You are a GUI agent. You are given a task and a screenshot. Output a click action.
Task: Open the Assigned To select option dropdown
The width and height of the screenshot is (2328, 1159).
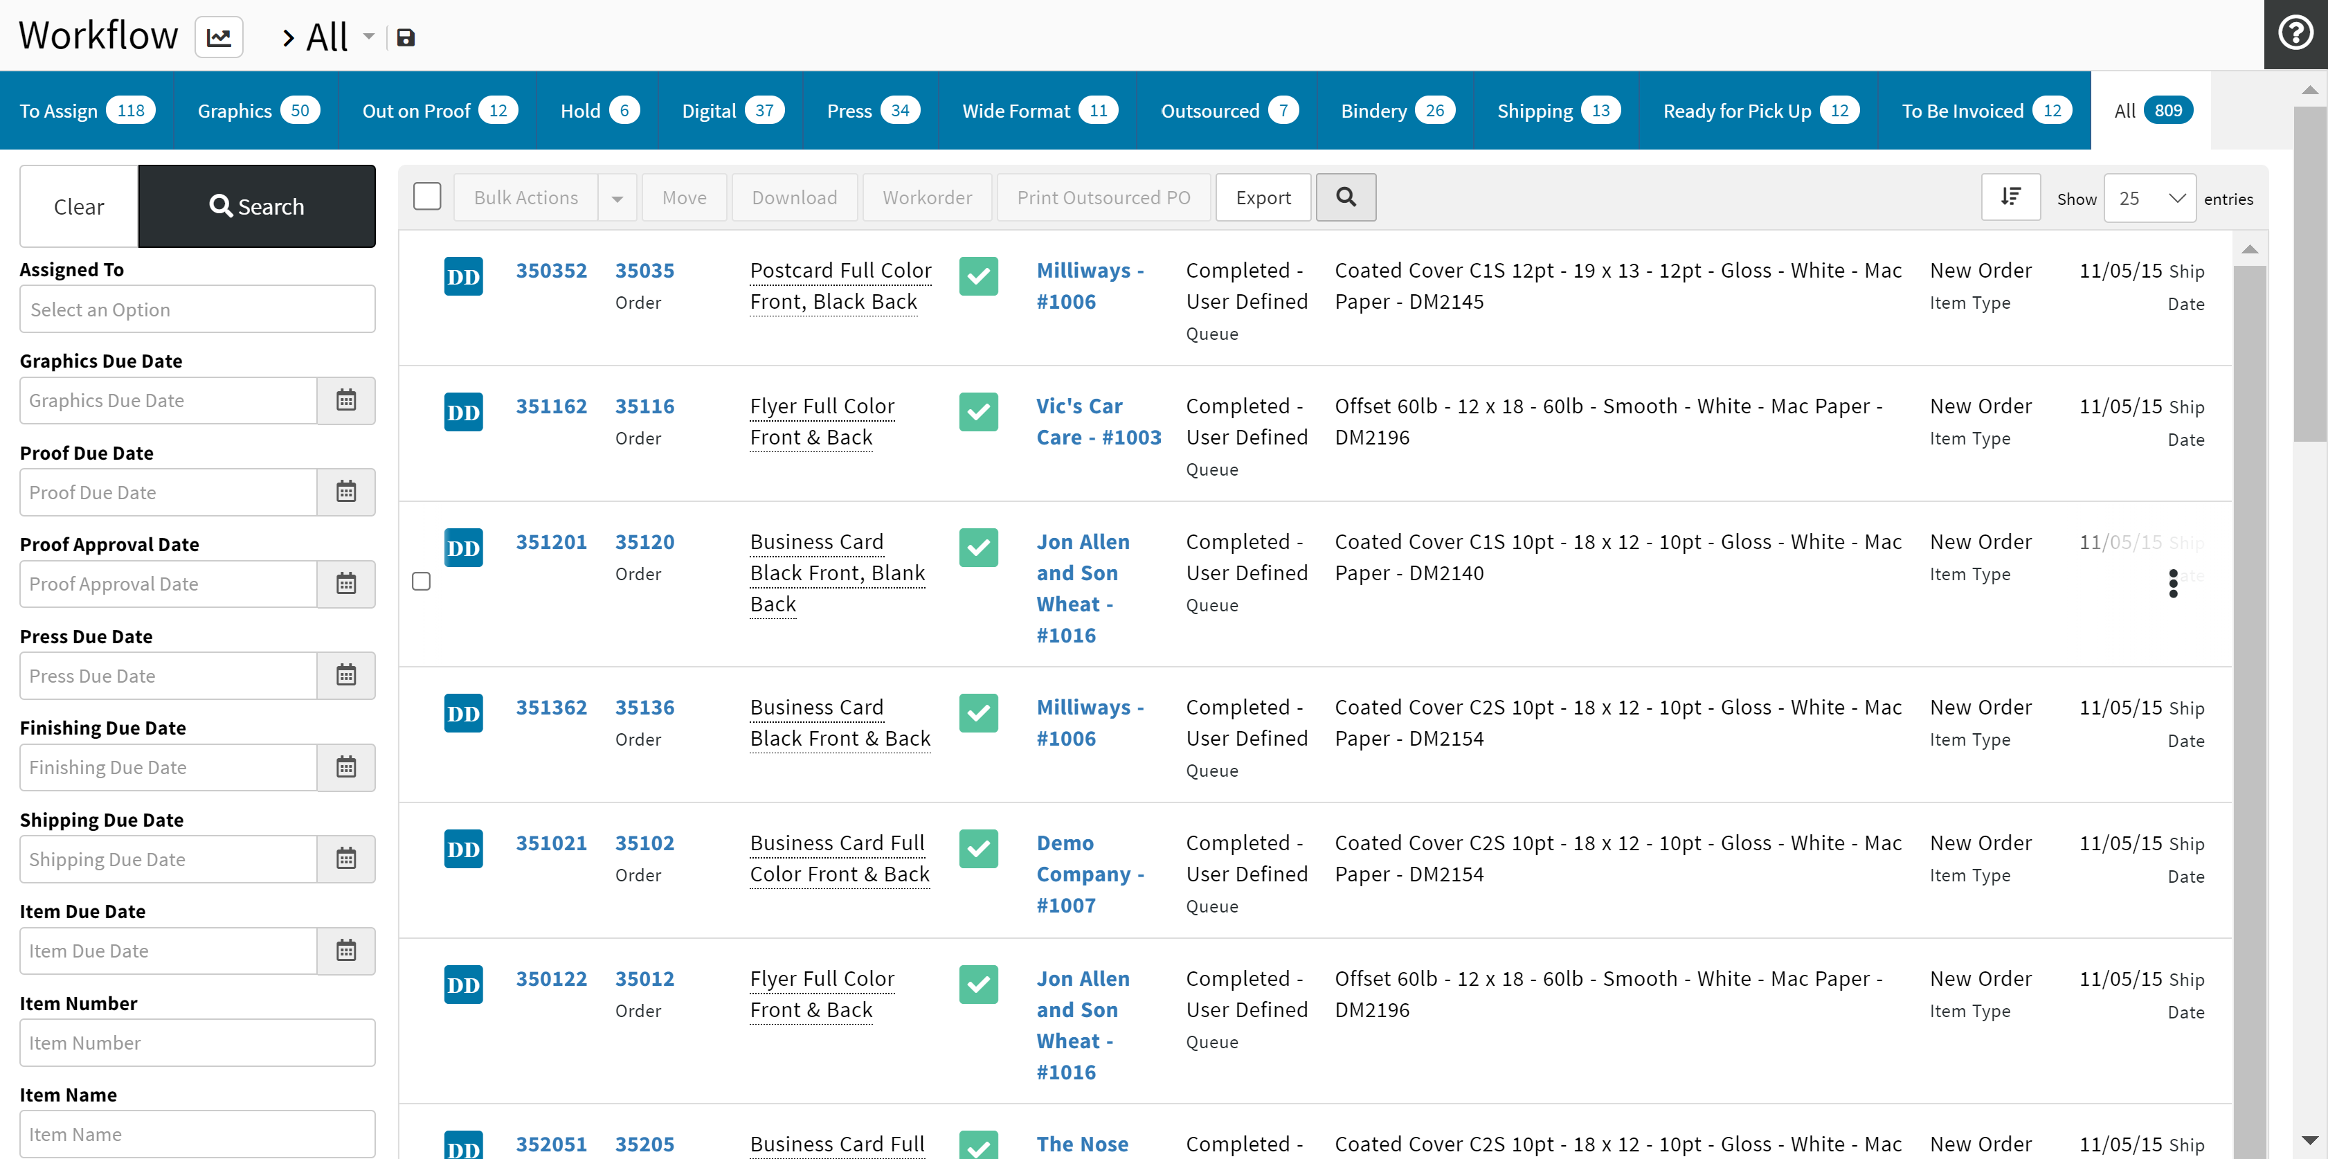click(197, 309)
